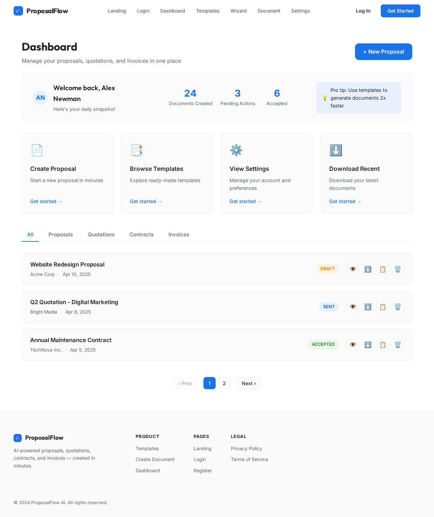Click the + New Proposal button
Image resolution: width=434 pixels, height=517 pixels.
pyautogui.click(x=383, y=52)
